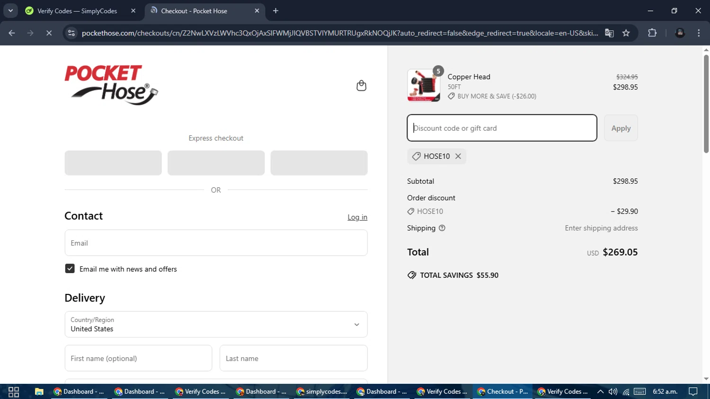The image size is (710, 399).
Task: Click the middle express checkout button
Action: click(216, 163)
